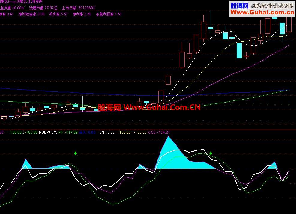296x214 pixels.
Task: Click the 上市日期: 20120802 listing date
Action: coord(79,8)
